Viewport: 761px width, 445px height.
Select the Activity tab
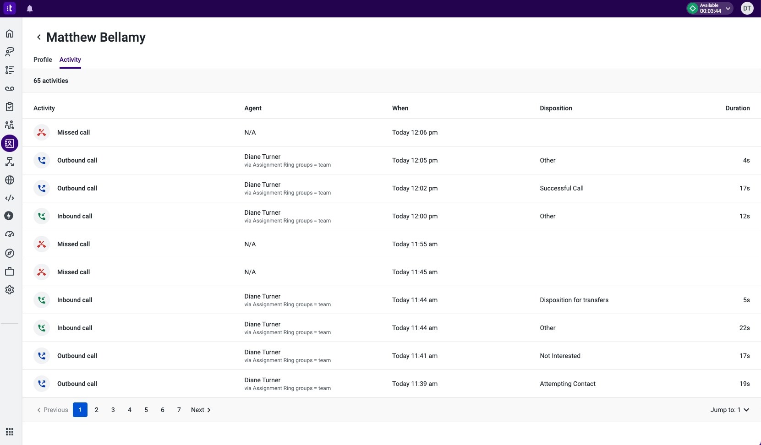(x=70, y=60)
